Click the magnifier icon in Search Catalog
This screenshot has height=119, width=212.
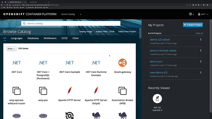coord(24,23)
